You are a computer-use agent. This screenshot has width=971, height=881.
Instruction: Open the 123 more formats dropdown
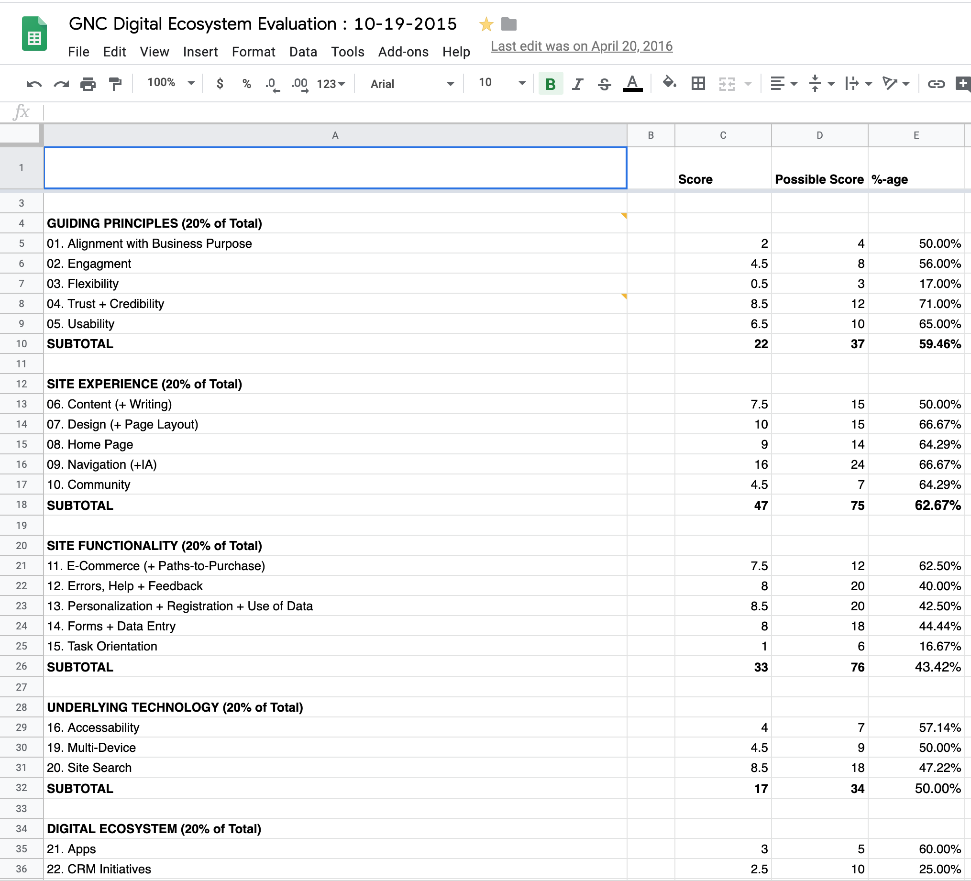coord(331,84)
